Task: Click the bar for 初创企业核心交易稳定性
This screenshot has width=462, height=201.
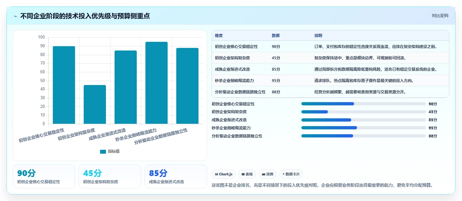Action: pyautogui.click(x=64, y=85)
